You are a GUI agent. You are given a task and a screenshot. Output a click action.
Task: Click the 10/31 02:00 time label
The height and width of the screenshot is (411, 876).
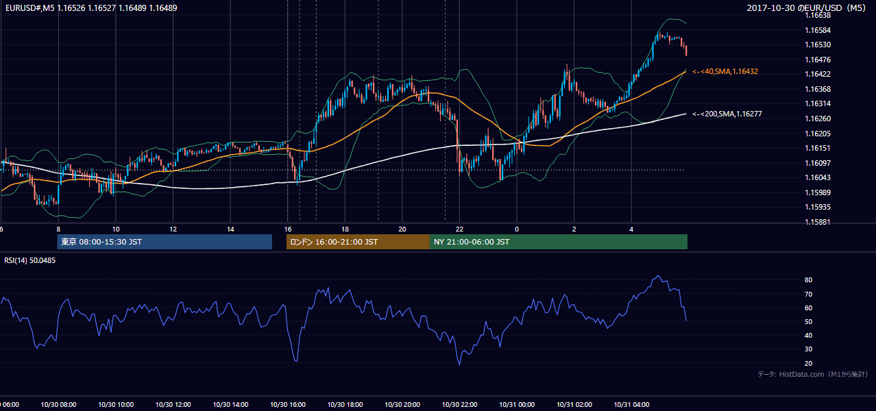pos(574,405)
